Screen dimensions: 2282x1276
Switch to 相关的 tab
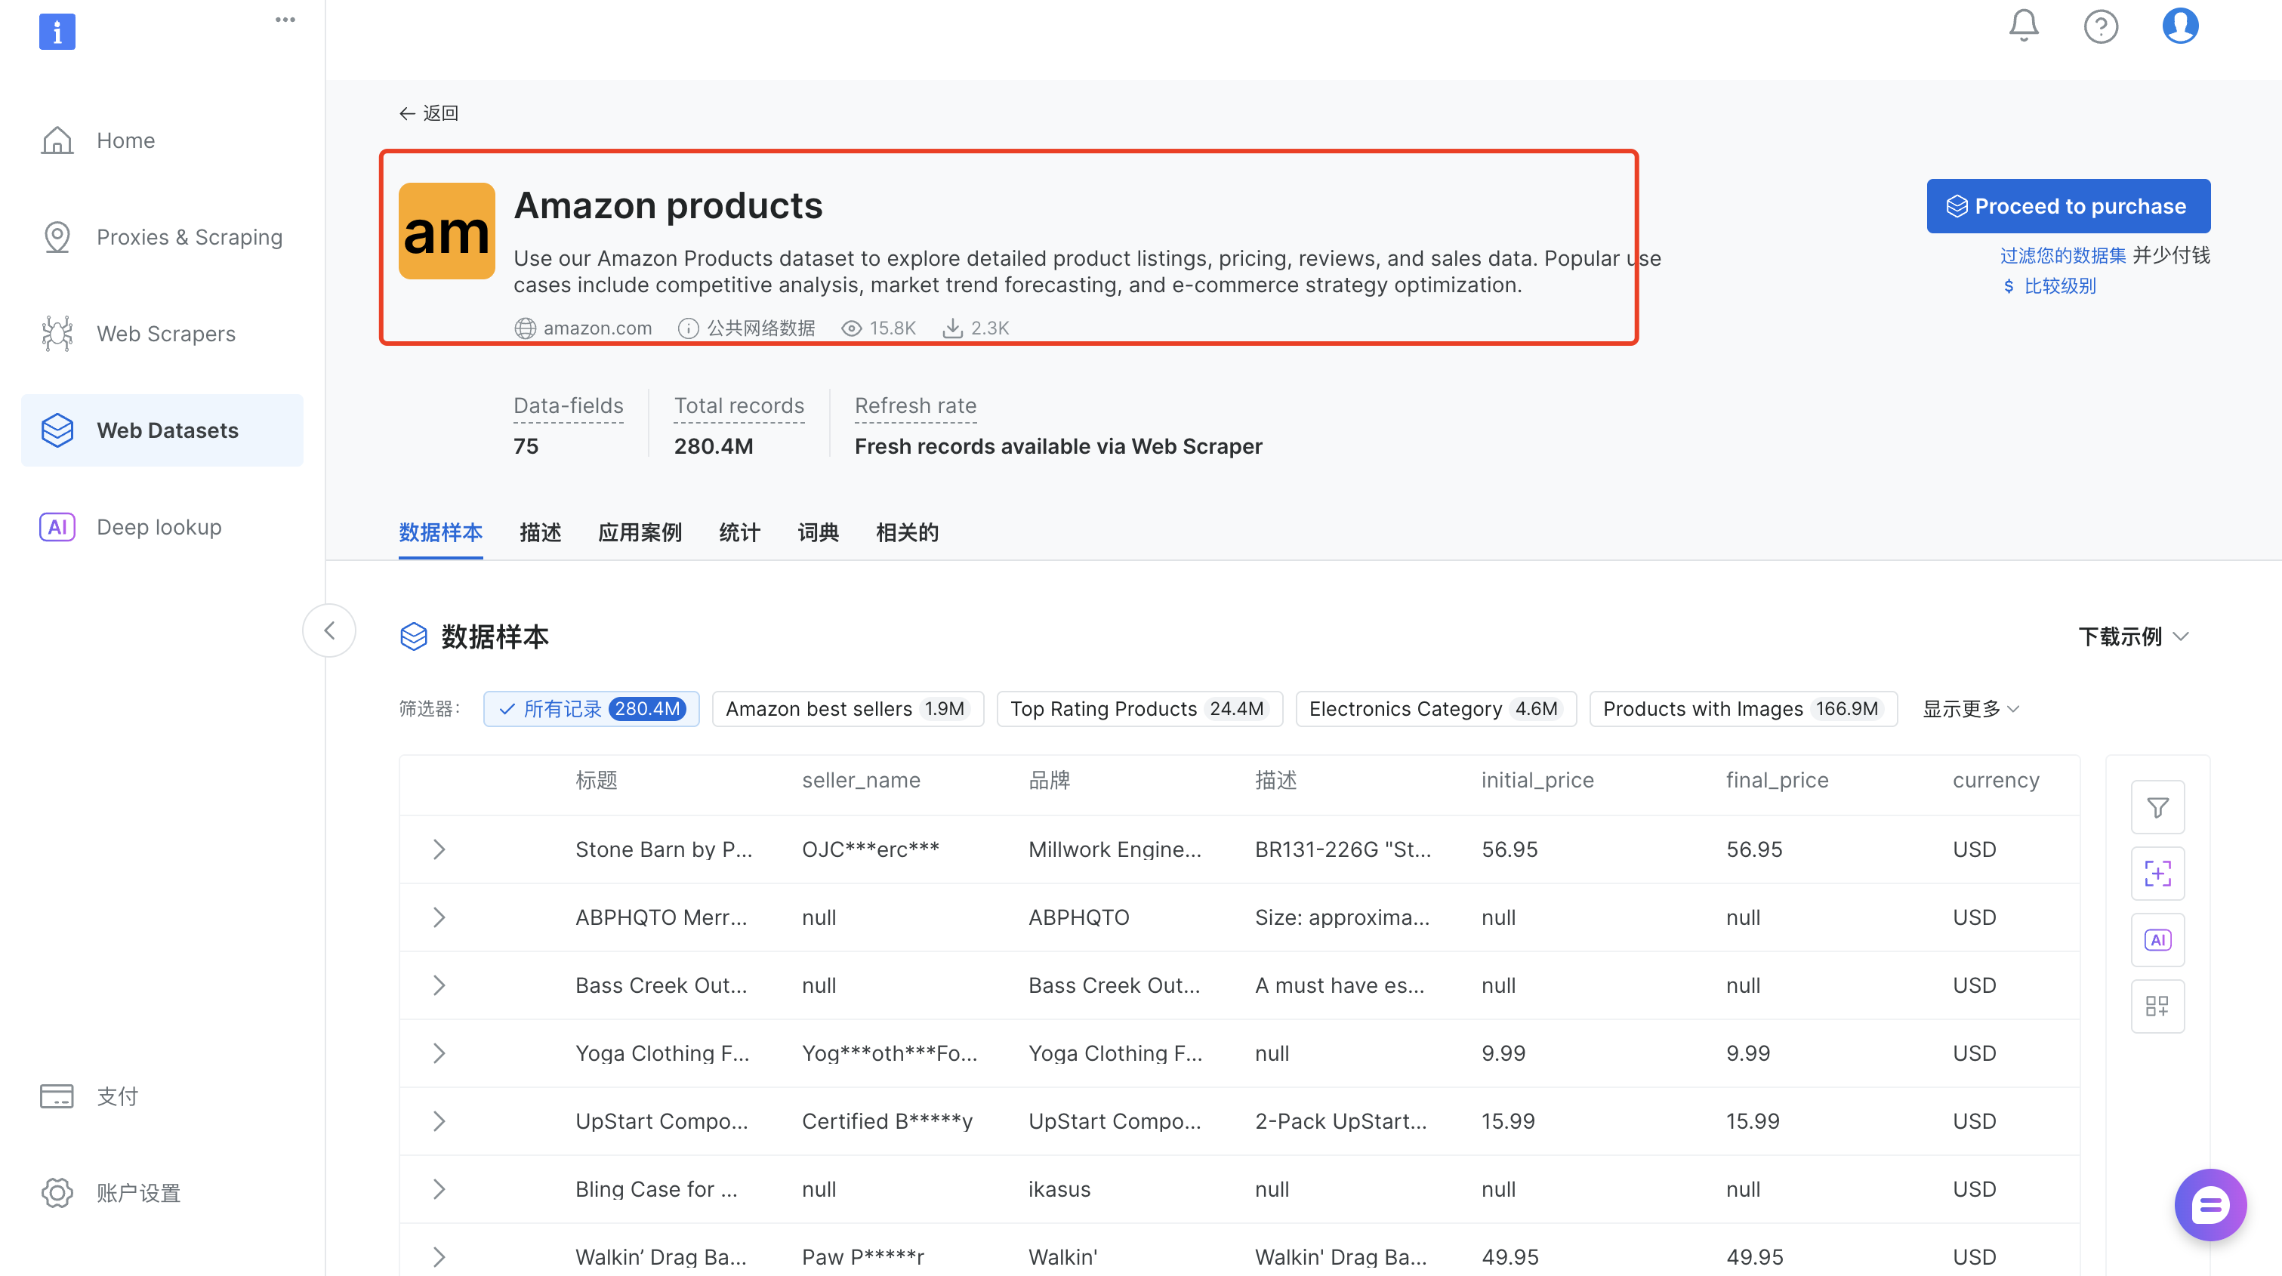907,532
